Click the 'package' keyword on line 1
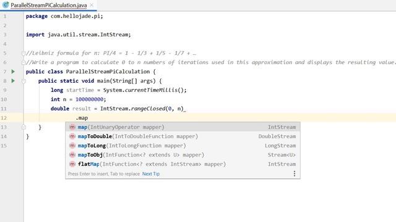Viewport: 396px width, 222px height. (37, 16)
